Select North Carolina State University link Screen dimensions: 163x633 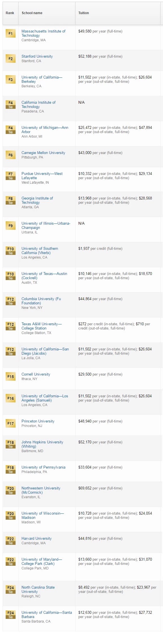point(38,589)
